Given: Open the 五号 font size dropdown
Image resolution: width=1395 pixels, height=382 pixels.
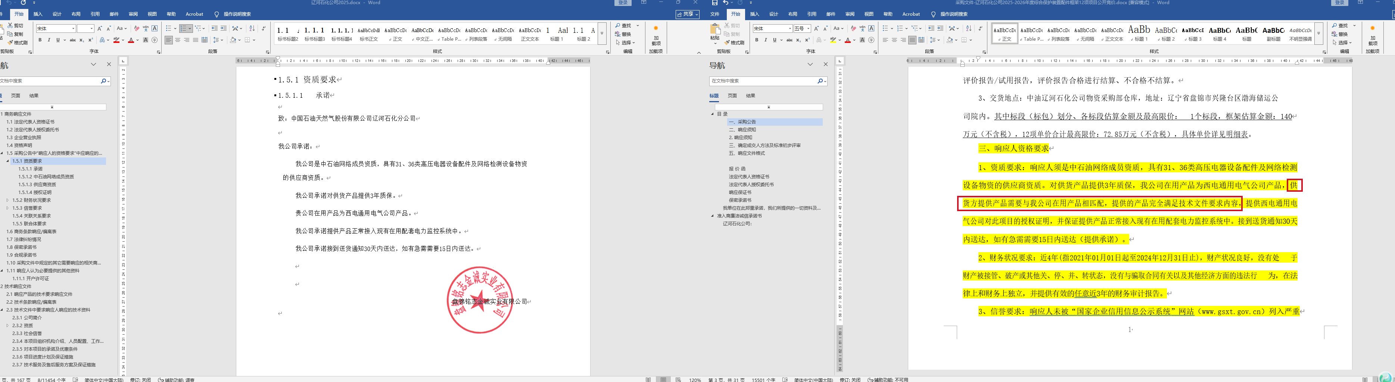Looking at the screenshot, I should [808, 29].
